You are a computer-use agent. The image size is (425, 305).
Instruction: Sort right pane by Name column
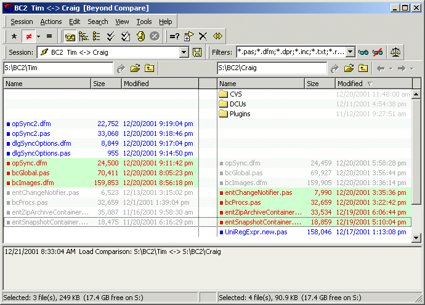pos(261,84)
